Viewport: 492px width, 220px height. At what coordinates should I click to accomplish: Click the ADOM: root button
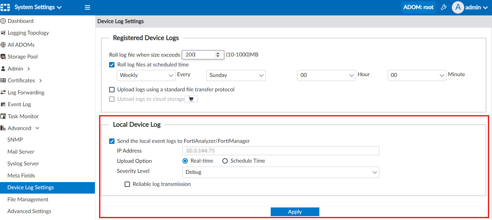coord(418,7)
